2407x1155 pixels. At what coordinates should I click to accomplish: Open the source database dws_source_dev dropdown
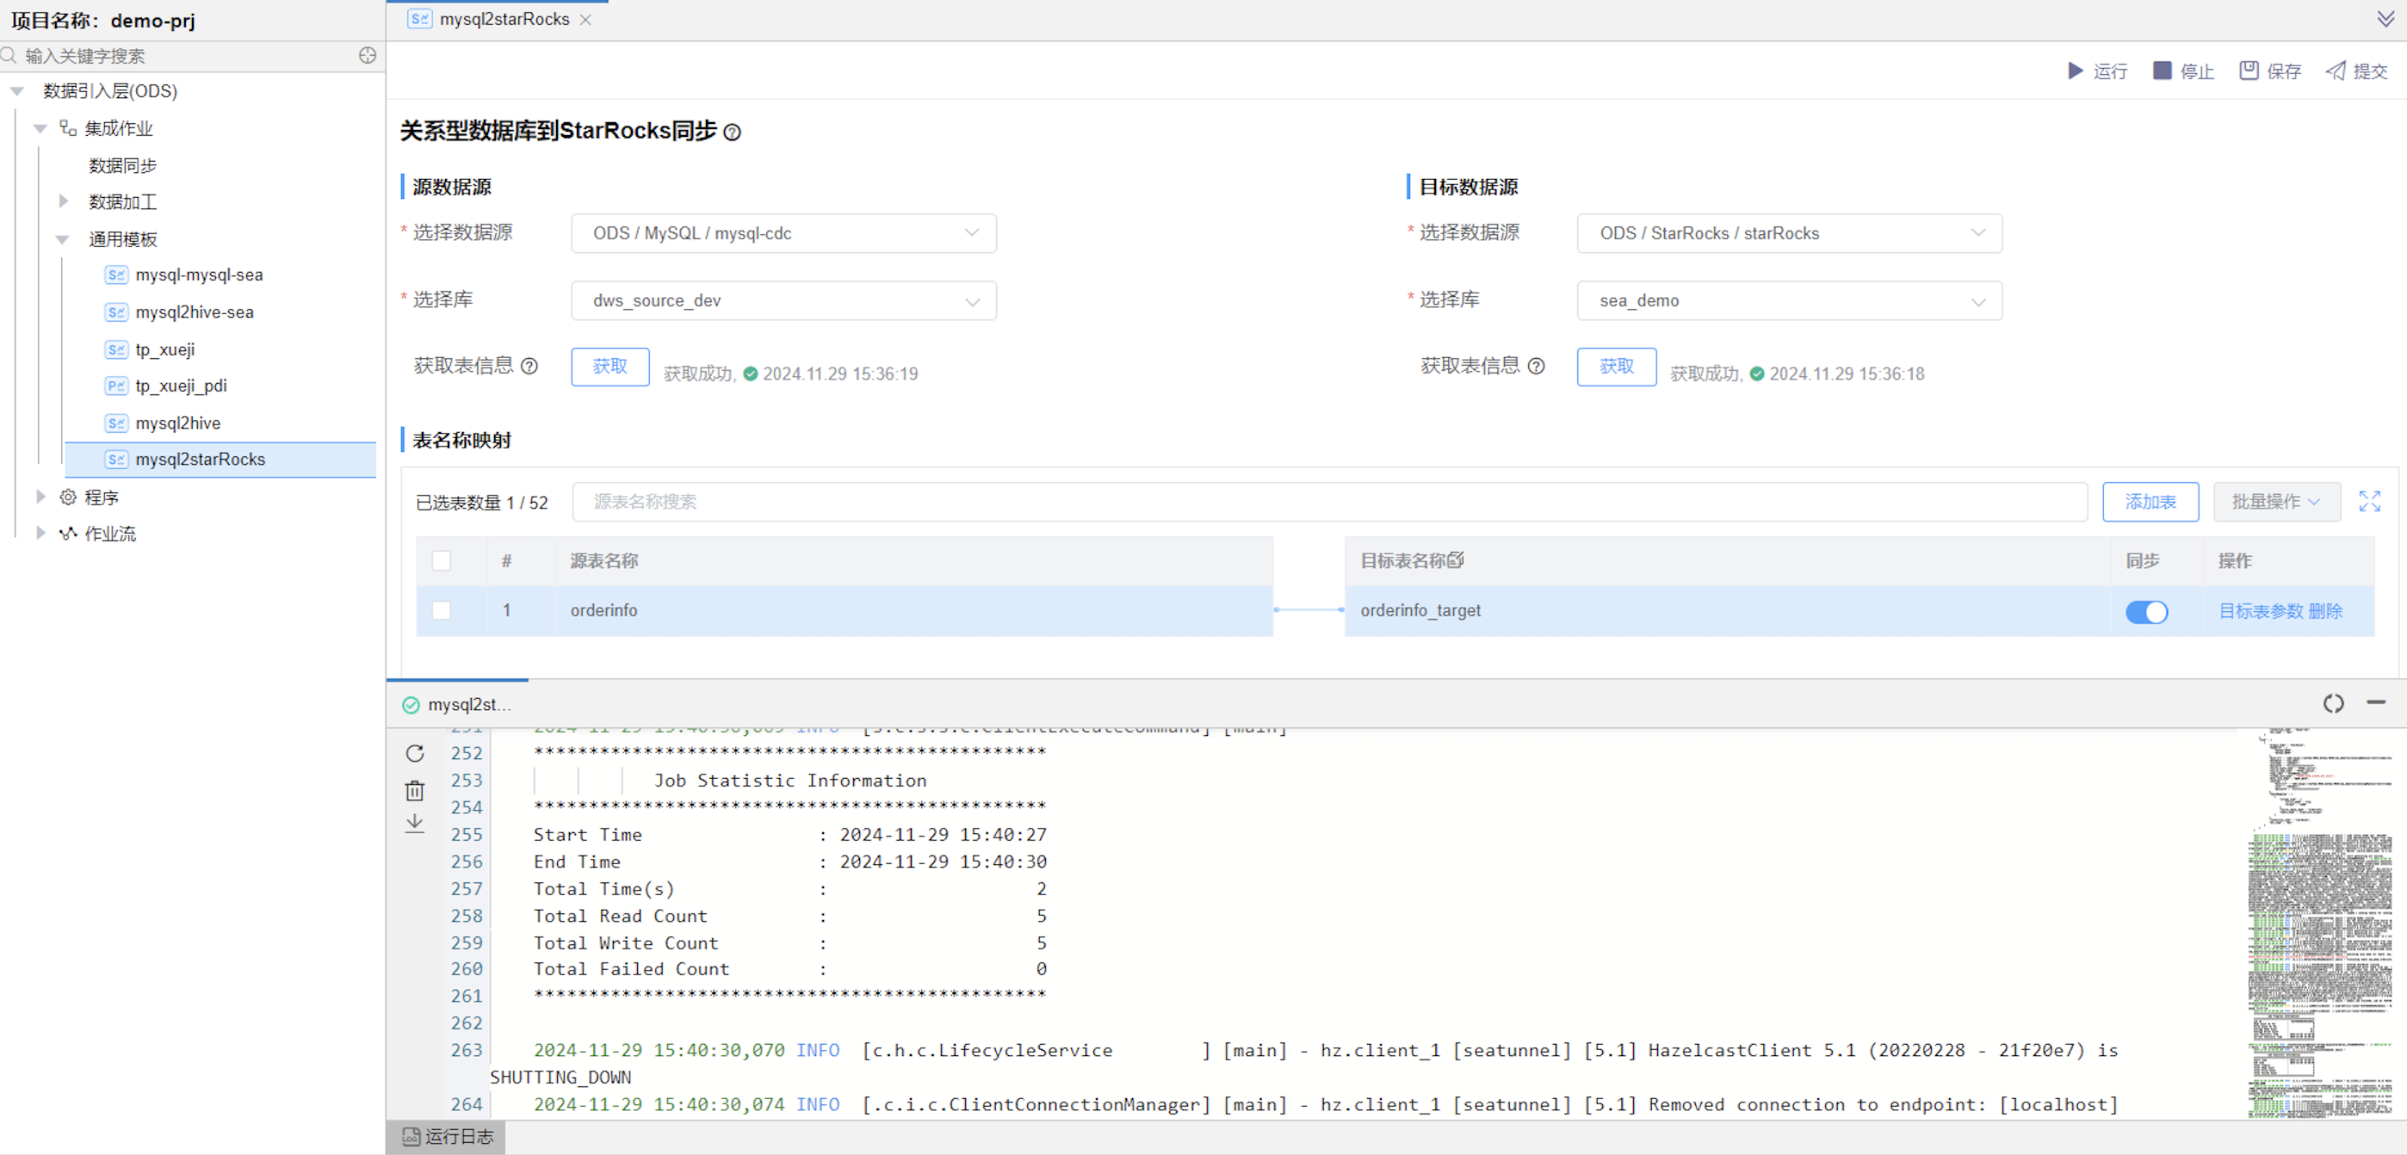pos(783,301)
